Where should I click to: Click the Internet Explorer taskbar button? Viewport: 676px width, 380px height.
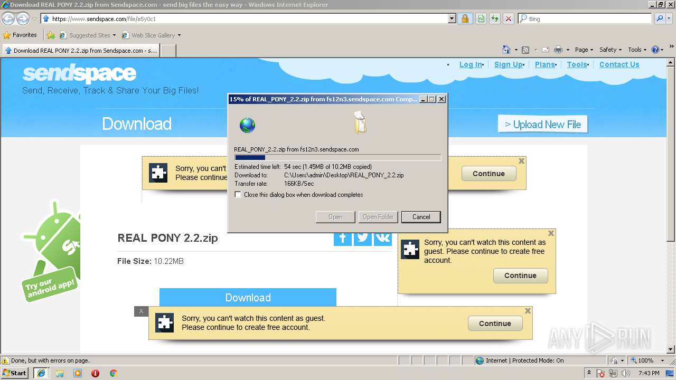(41, 373)
